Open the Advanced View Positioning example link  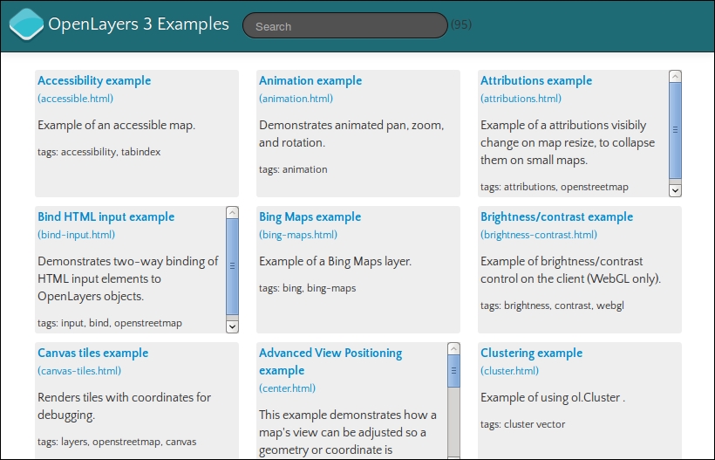(330, 362)
